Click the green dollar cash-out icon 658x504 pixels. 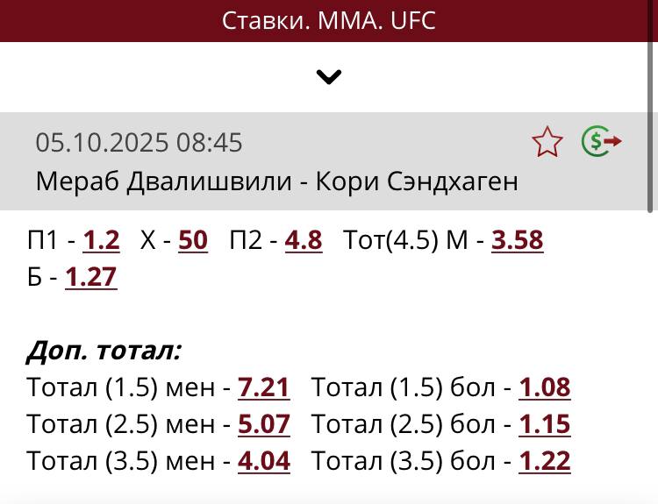601,141
